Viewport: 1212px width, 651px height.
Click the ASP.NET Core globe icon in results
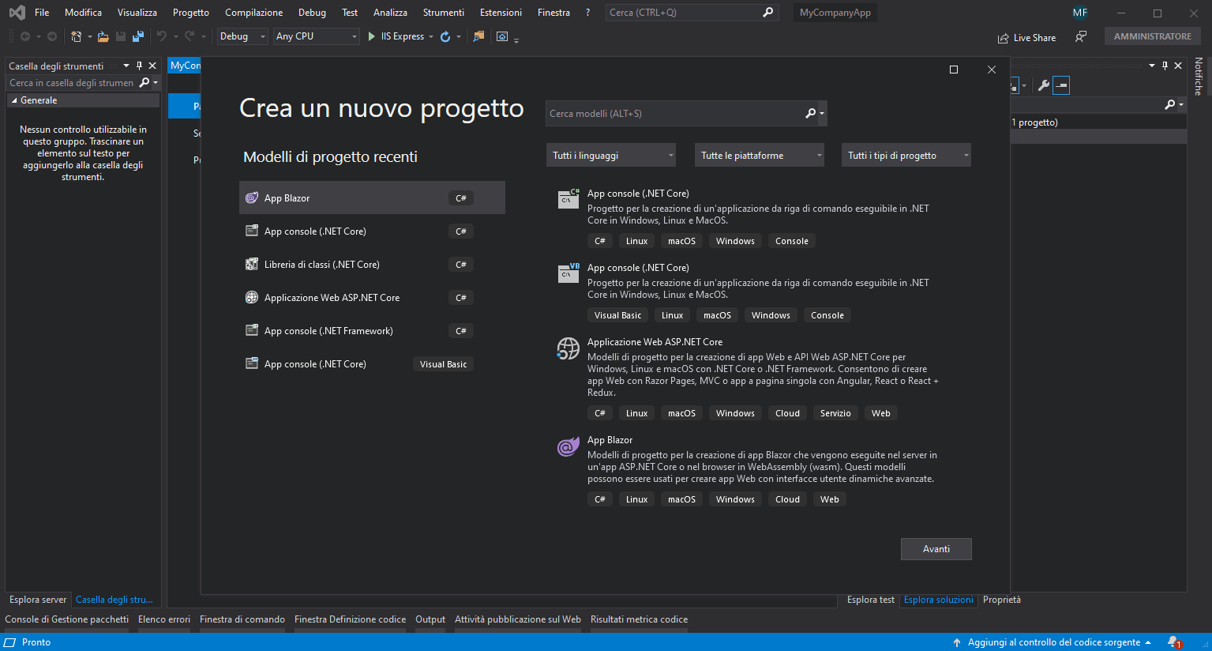[x=568, y=348]
